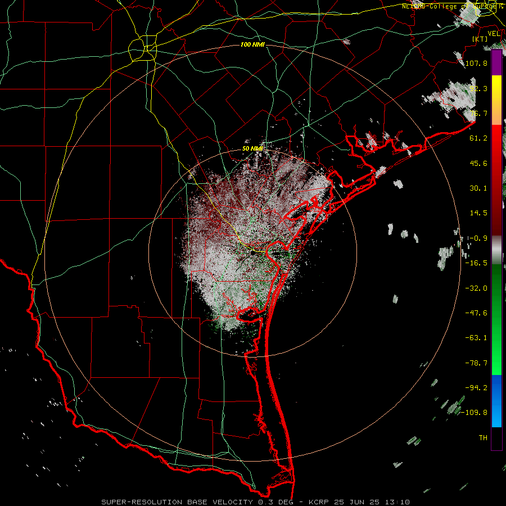Select the 30.1 velocity scale value
506x506 pixels.
coord(478,188)
